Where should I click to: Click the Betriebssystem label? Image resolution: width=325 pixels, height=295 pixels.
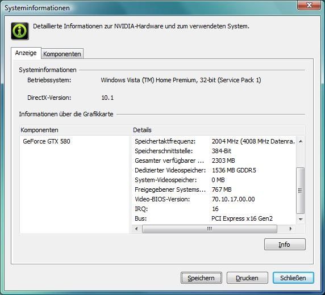[49, 80]
